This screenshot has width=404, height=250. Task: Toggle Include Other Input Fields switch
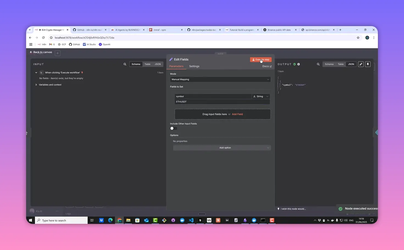pos(173,128)
